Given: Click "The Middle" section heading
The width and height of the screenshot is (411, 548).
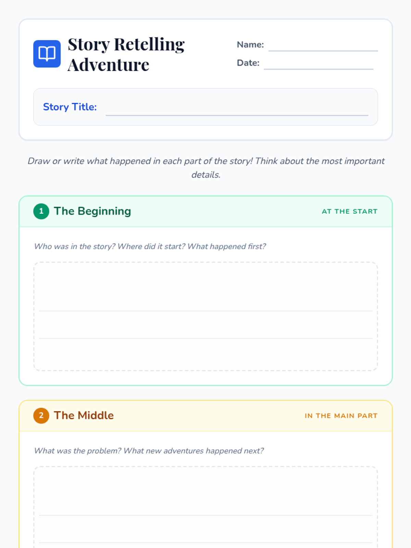Looking at the screenshot, I should [x=84, y=415].
